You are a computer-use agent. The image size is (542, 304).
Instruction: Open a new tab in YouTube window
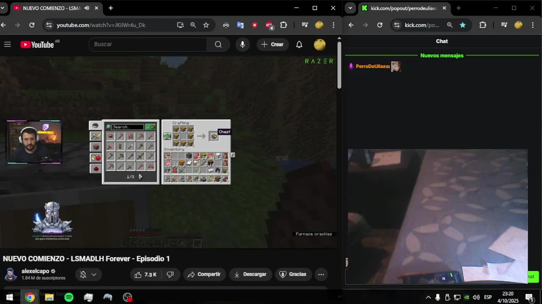(111, 8)
